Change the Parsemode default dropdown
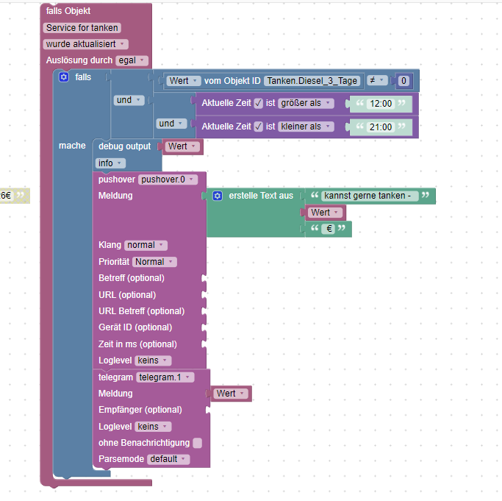The height and width of the screenshot is (501, 502). pos(168,459)
